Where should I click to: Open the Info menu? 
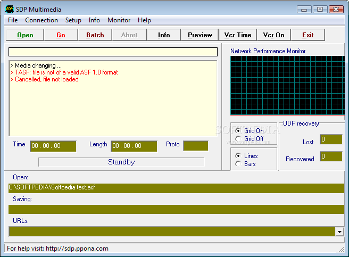94,20
